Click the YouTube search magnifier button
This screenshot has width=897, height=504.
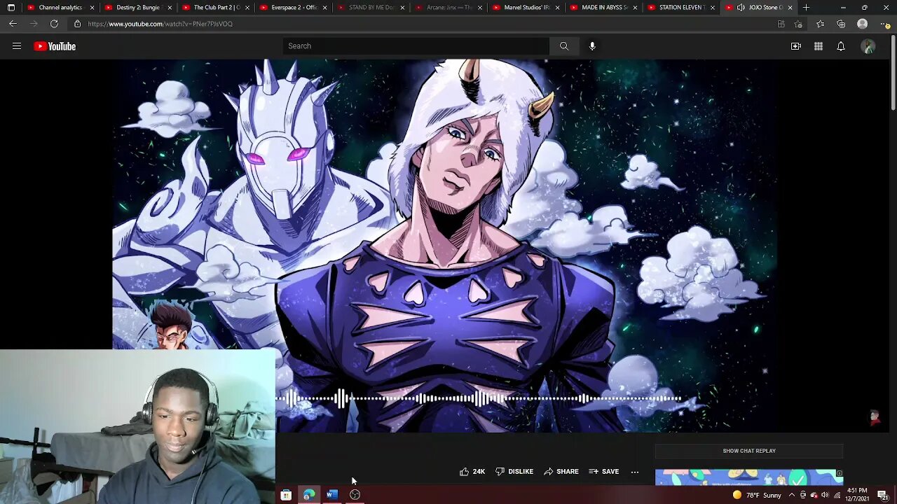[x=564, y=46]
